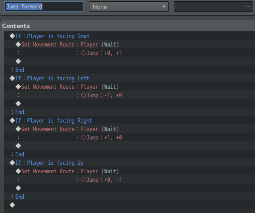Select Set Movement Route under facing Up
Image resolution: width=255 pixels, height=213 pixels.
coord(130,171)
